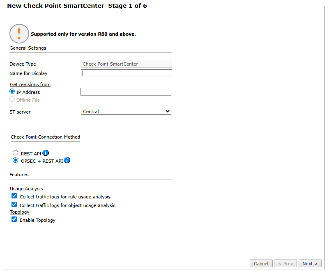Click the IP Address input box
The width and height of the screenshot is (329, 271).
click(126, 92)
